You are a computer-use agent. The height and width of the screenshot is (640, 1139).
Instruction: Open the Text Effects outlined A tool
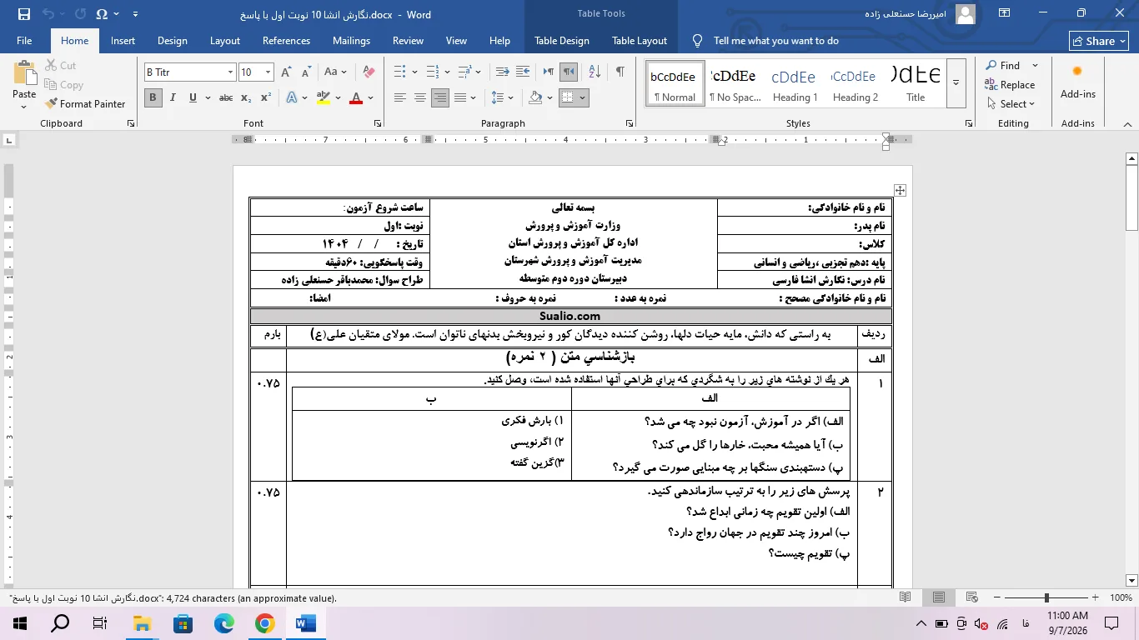point(291,97)
